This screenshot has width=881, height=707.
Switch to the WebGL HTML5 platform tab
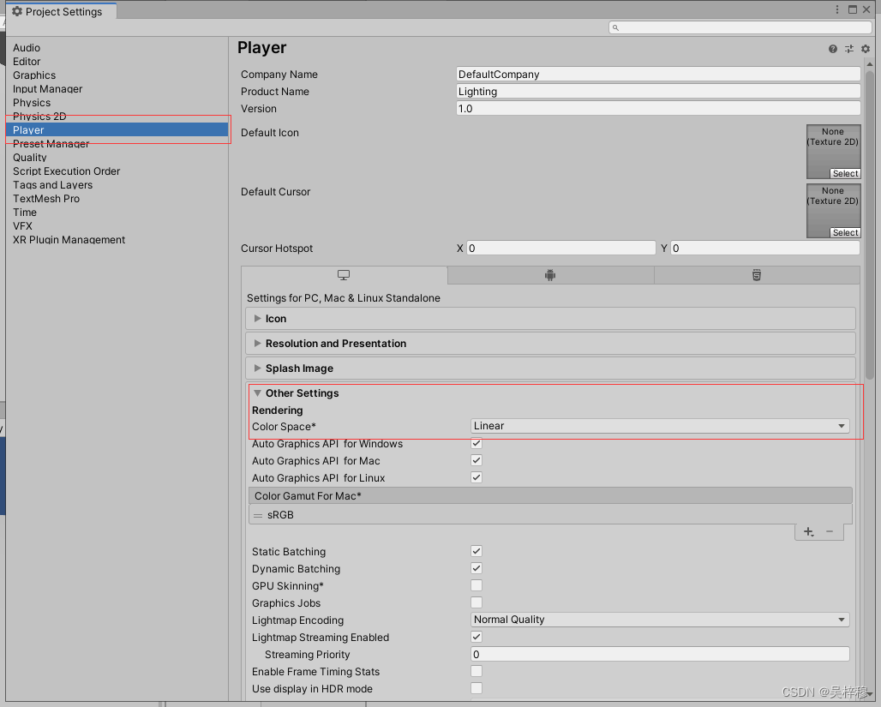(756, 275)
